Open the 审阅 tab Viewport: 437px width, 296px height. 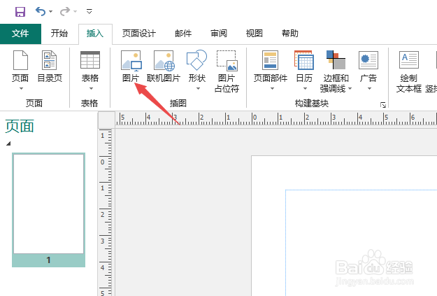[x=219, y=34]
